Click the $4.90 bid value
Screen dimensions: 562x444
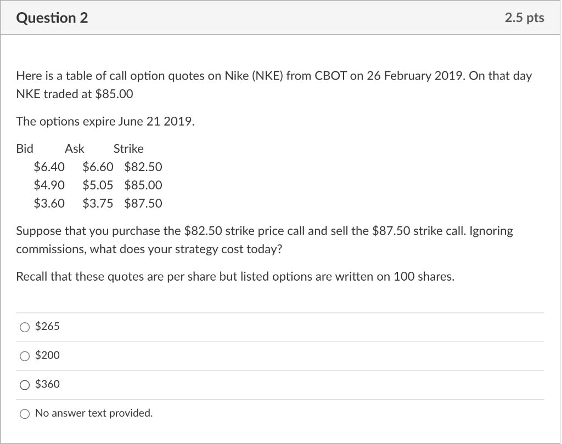(49, 185)
